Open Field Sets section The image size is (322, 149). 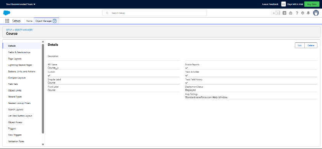tap(13, 84)
